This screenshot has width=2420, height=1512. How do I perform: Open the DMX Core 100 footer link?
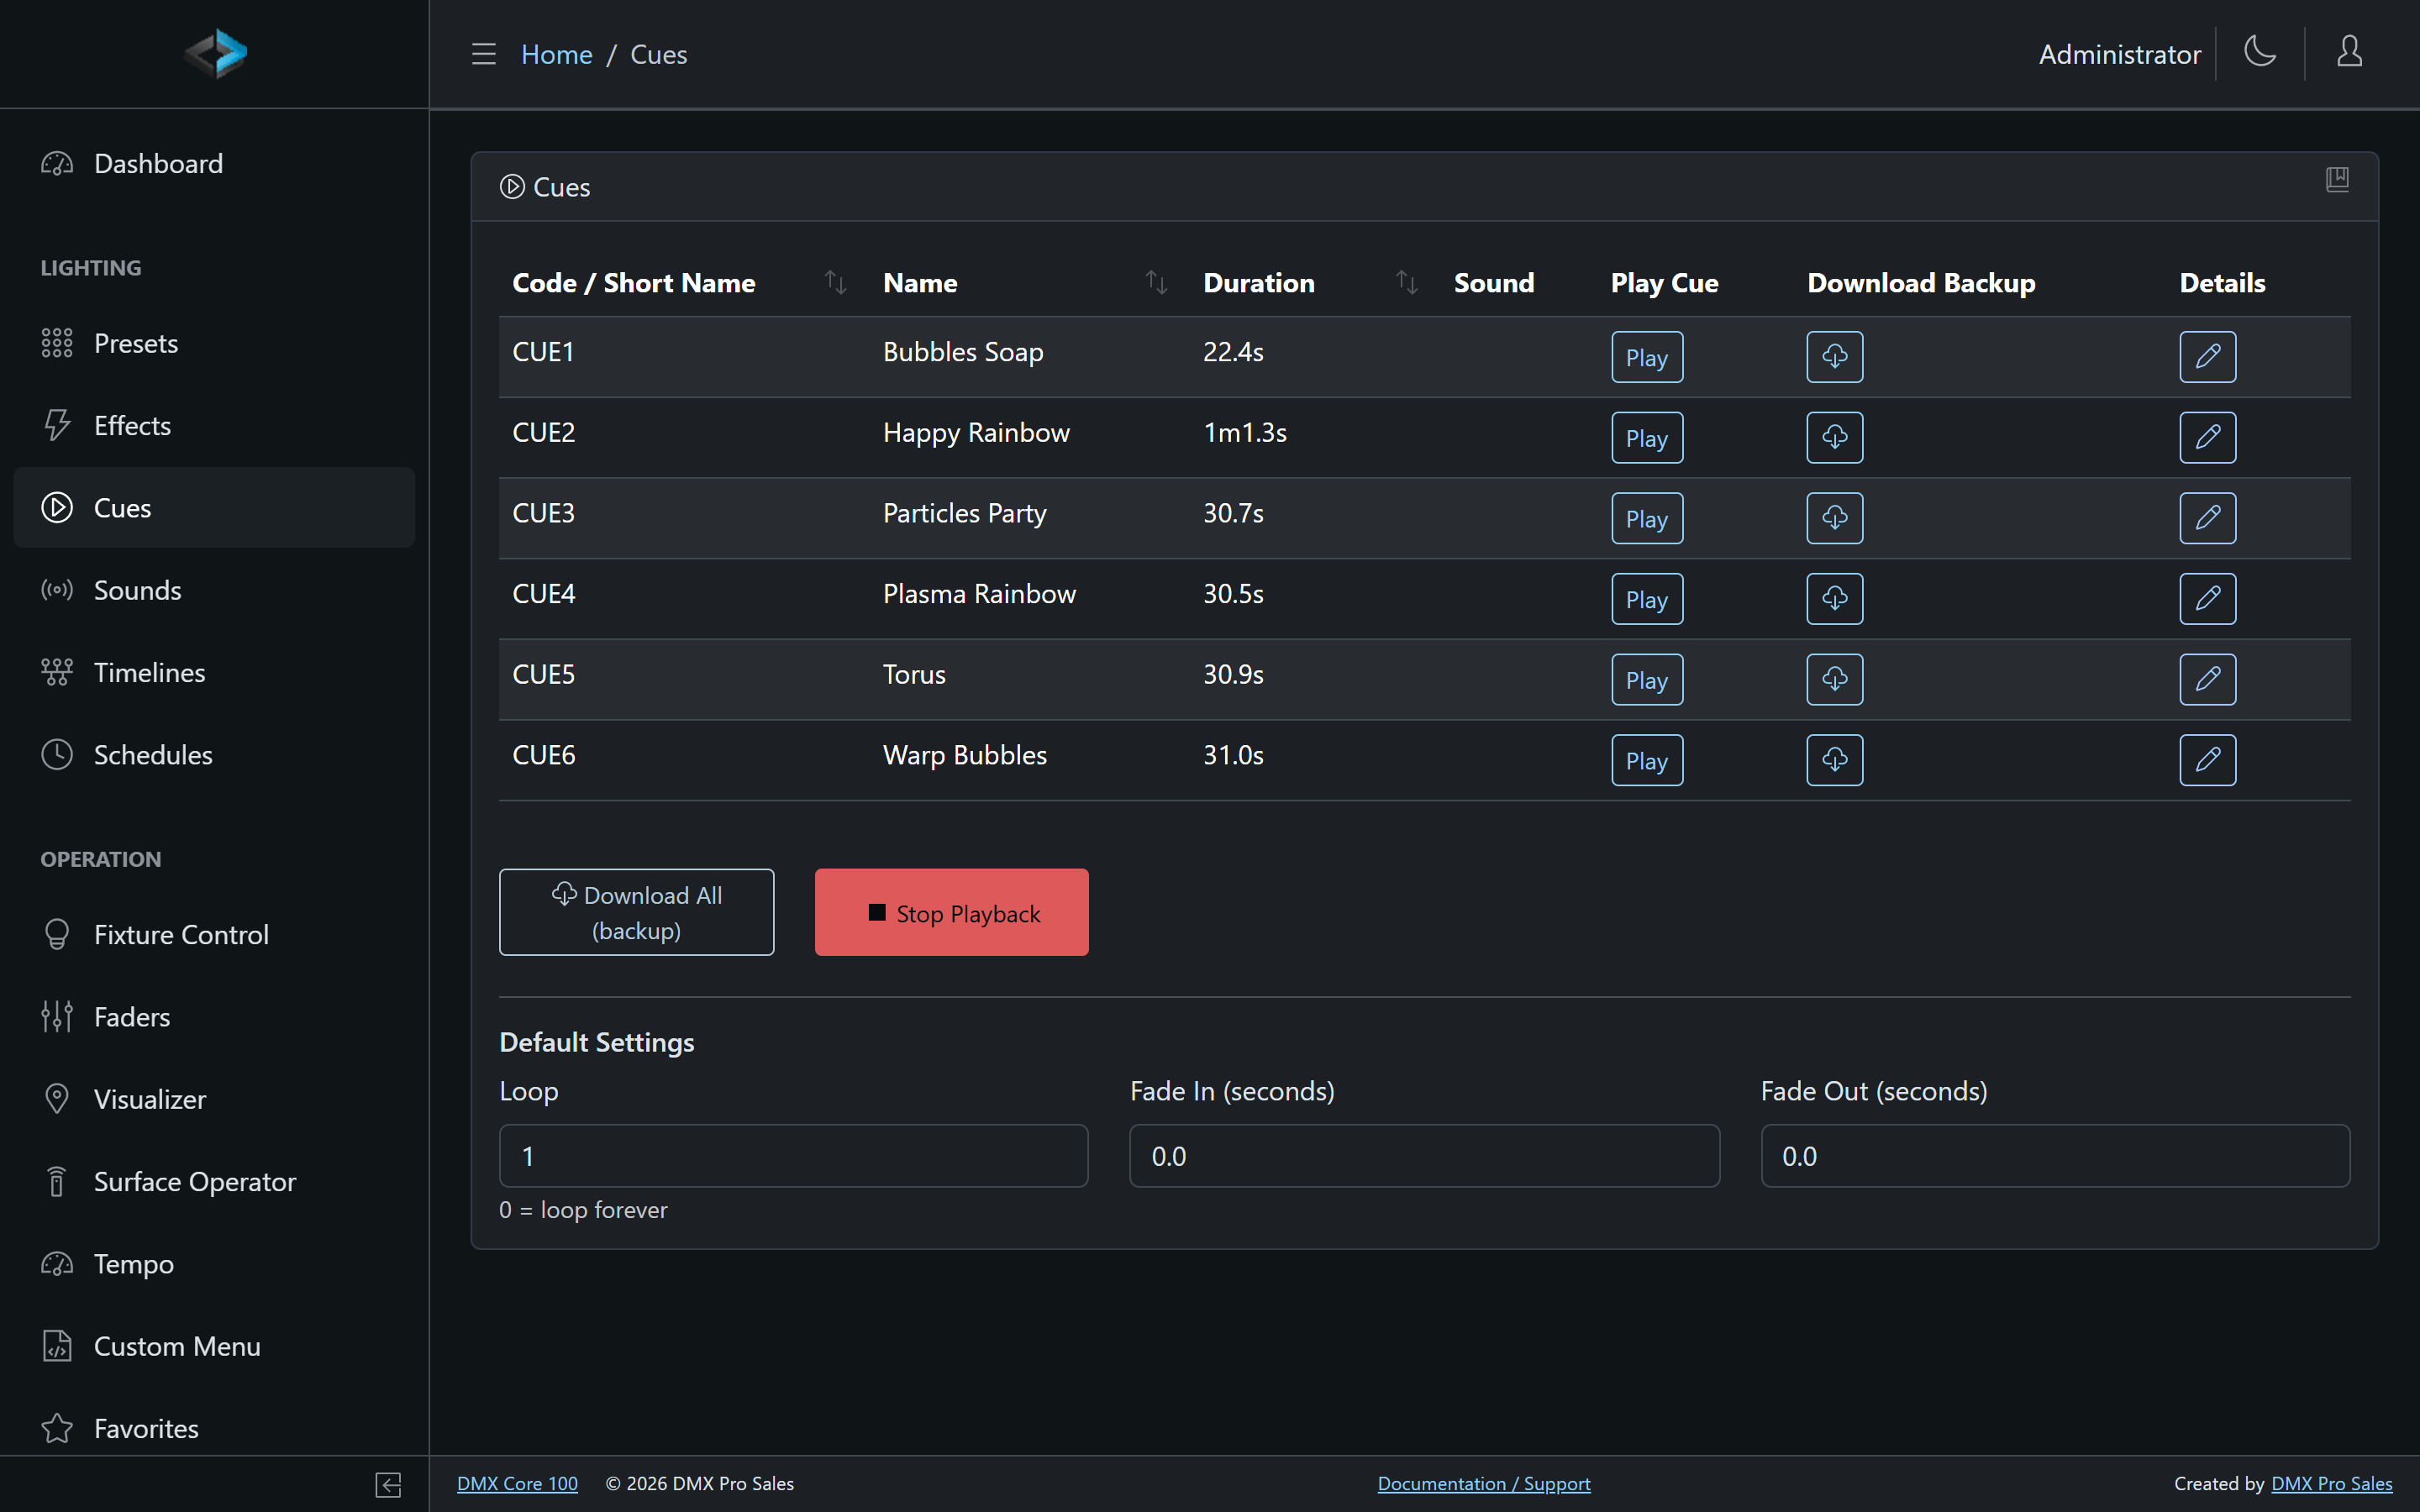pos(517,1484)
